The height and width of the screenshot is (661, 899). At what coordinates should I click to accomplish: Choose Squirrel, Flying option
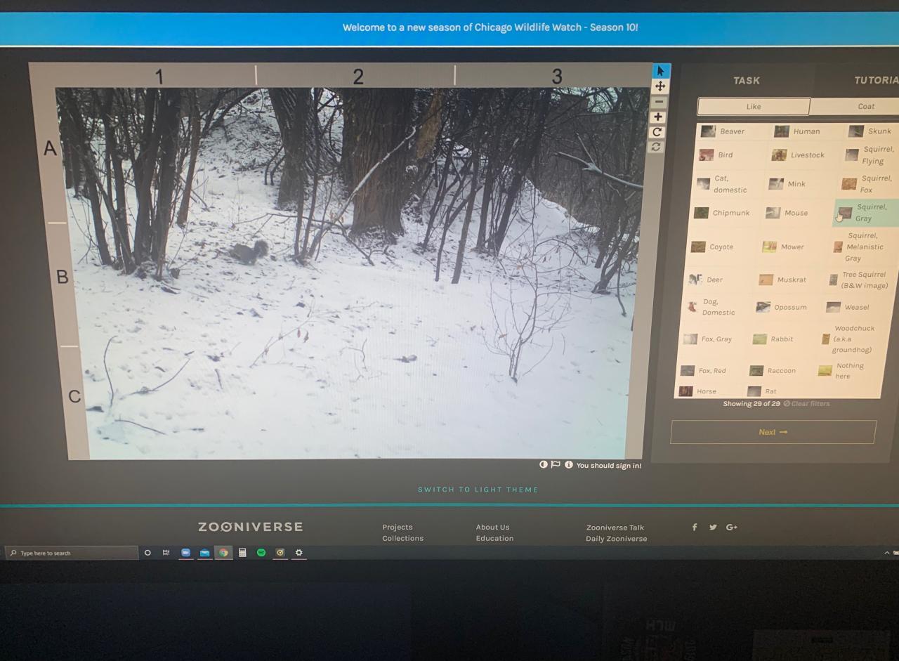tap(871, 155)
